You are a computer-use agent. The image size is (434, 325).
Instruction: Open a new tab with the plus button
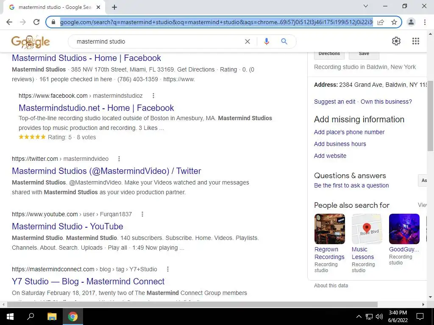(114, 7)
